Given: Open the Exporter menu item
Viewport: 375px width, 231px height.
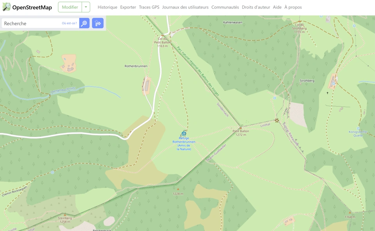Looking at the screenshot, I should [128, 7].
